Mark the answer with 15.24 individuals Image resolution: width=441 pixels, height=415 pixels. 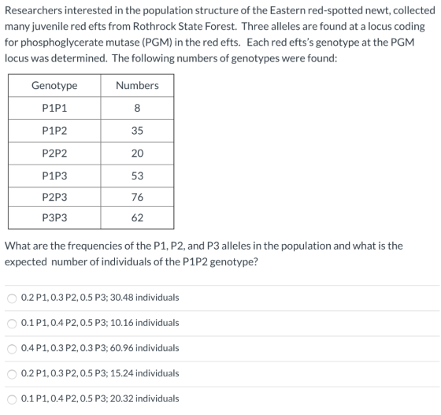[x=12, y=374]
